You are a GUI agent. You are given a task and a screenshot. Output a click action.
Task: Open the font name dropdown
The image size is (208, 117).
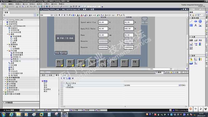(51, 15)
